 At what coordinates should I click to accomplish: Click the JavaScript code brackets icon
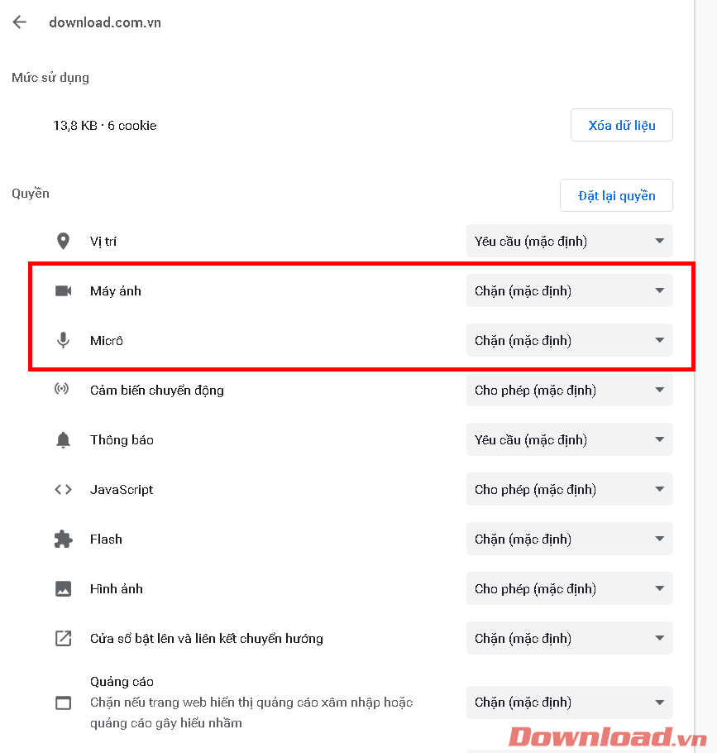point(63,489)
